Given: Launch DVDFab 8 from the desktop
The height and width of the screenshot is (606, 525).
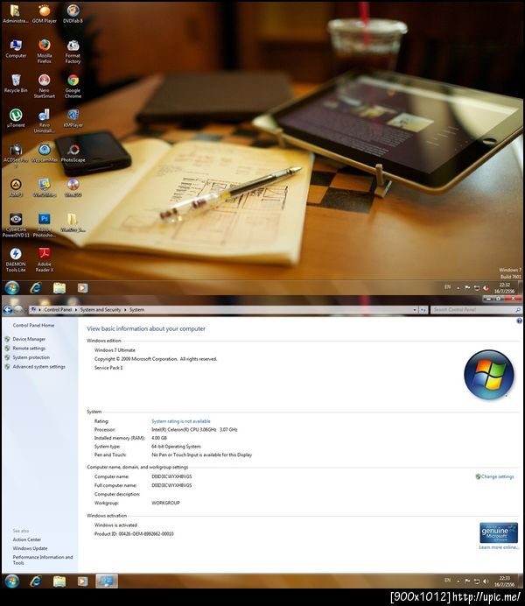Looking at the screenshot, I should 73,14.
